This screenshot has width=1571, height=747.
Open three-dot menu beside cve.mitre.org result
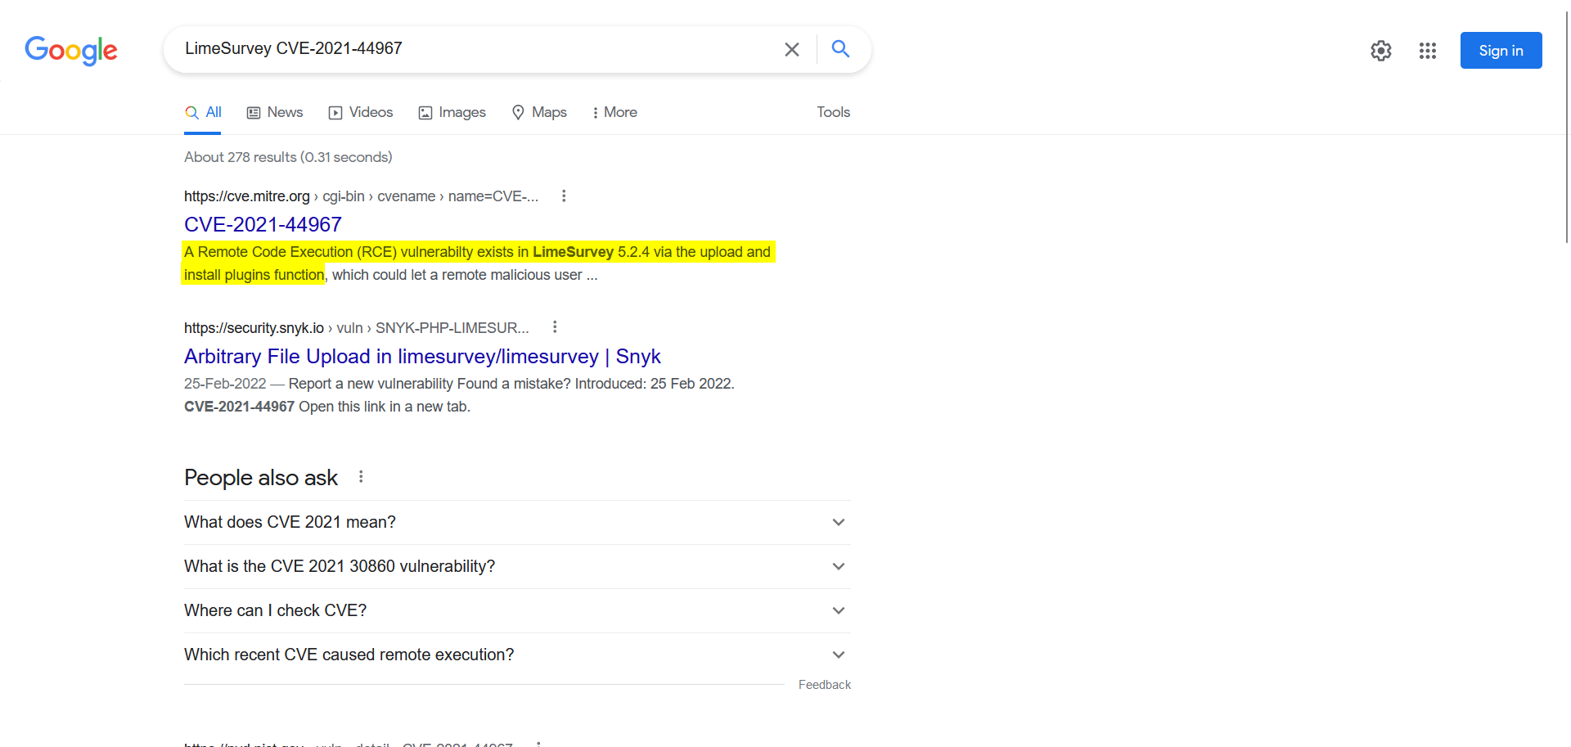564,196
